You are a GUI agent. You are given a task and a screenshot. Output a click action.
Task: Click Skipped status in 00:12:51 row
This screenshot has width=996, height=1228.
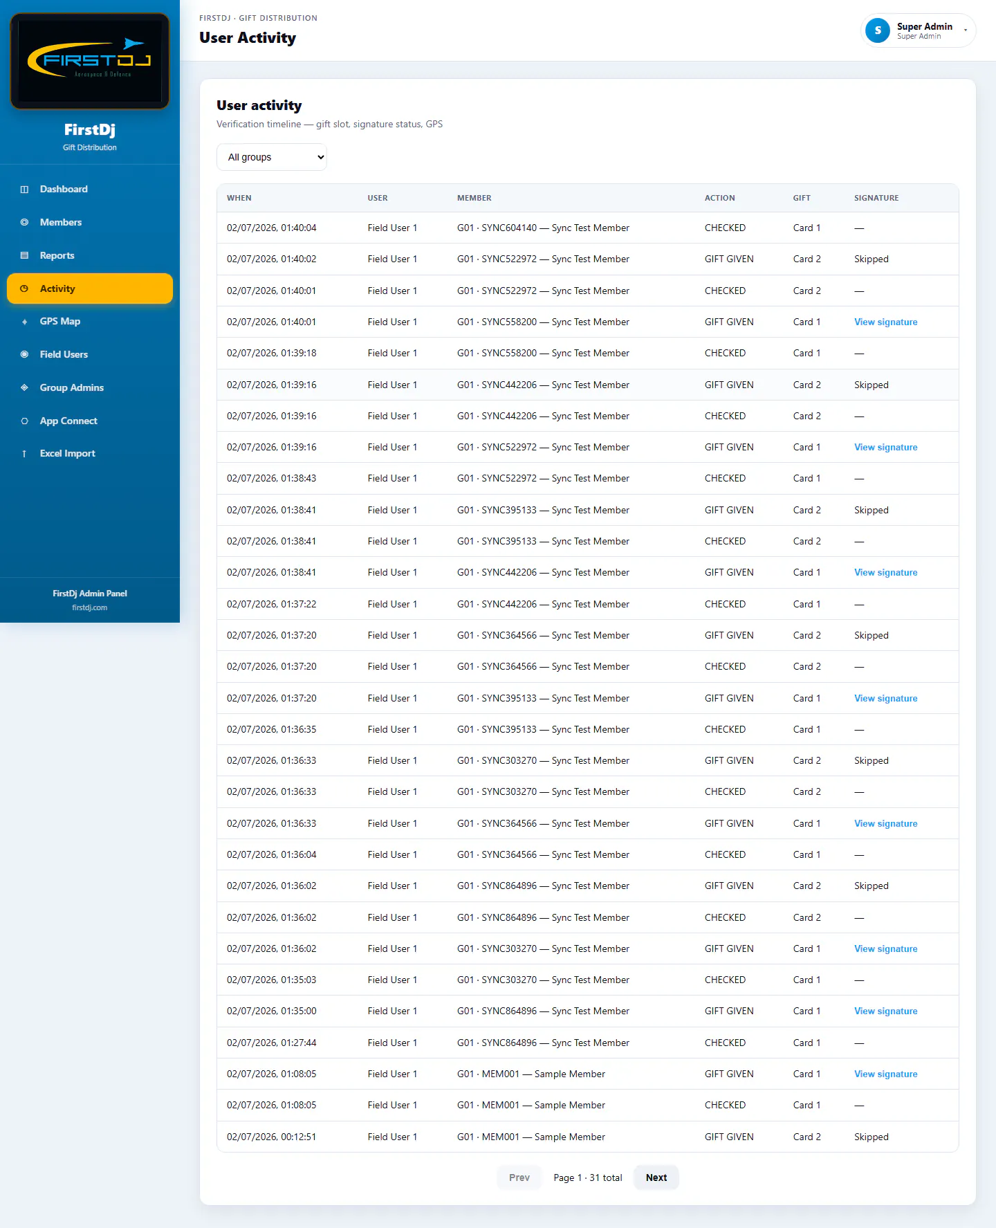tap(871, 1137)
